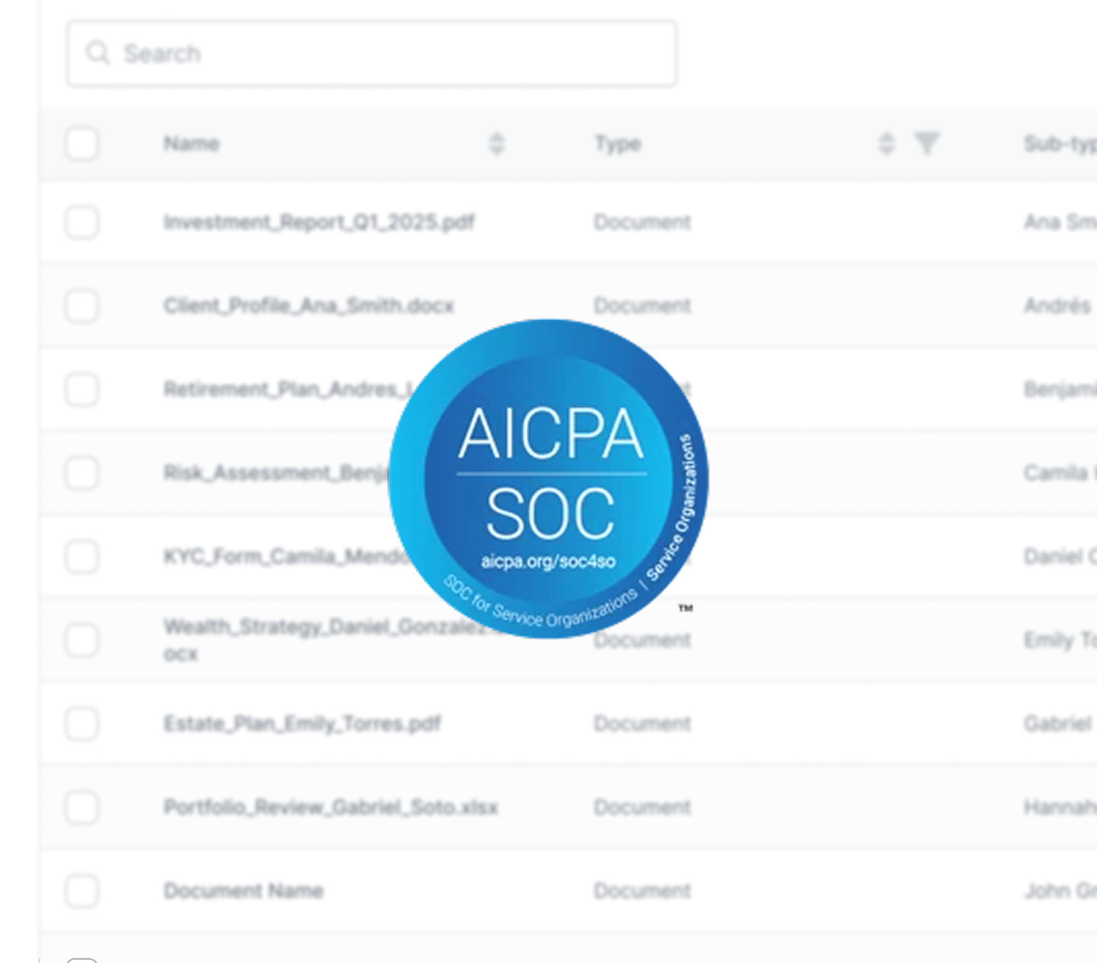Click the AICPA SOC badge
This screenshot has width=1097, height=963.
tap(548, 479)
